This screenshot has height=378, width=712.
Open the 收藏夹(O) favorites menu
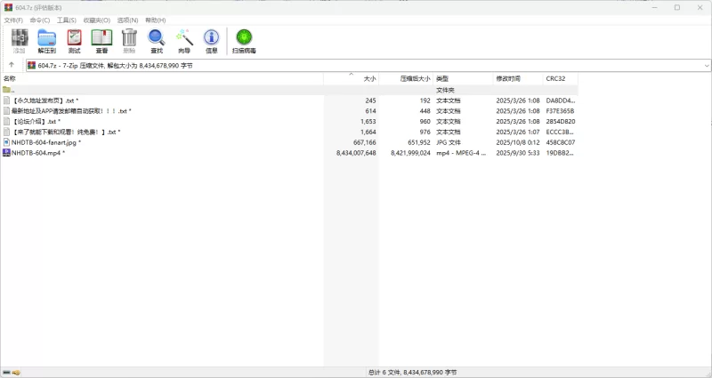point(97,20)
